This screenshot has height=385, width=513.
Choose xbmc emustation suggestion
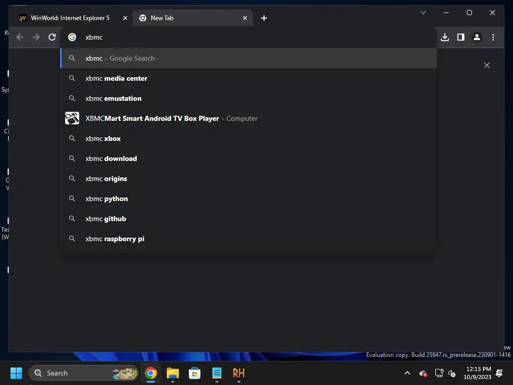[x=248, y=98]
